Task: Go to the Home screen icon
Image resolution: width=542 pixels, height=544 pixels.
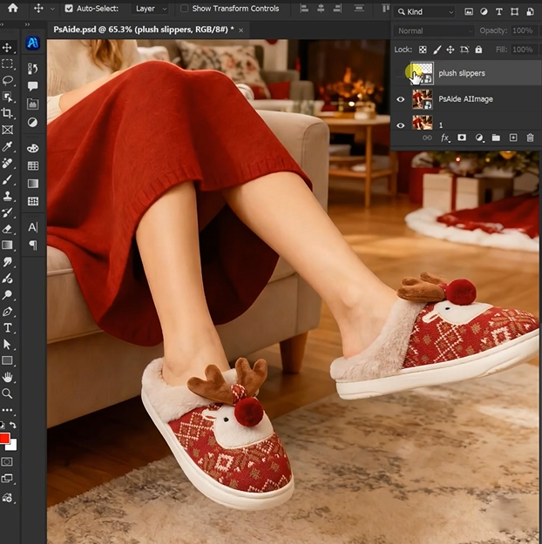Action: pos(13,8)
